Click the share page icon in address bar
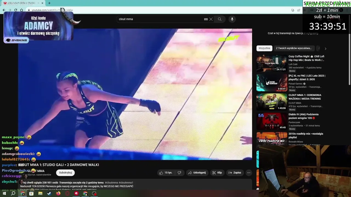 coord(299,10)
